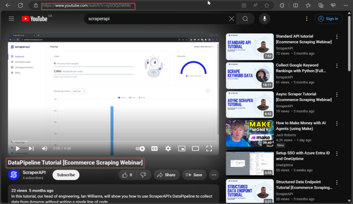
Task: Go back with the browser back arrow
Action: [8, 6]
